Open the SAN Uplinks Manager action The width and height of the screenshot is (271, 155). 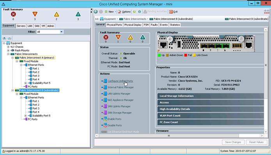119,106
